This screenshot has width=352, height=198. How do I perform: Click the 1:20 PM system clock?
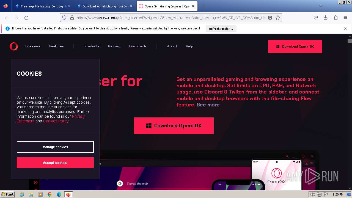tap(338, 194)
